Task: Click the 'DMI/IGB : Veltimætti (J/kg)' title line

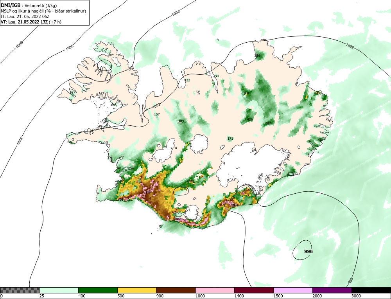Action: 29,5
